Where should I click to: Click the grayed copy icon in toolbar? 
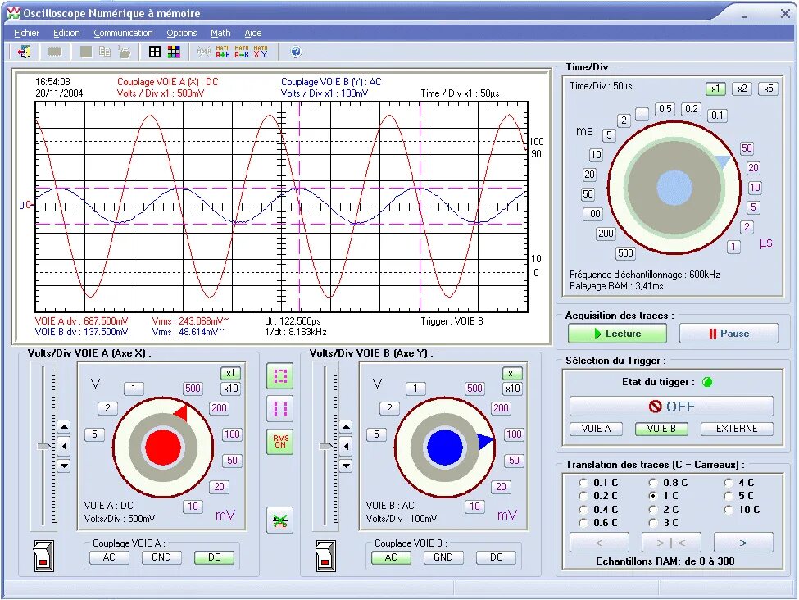pyautogui.click(x=104, y=52)
